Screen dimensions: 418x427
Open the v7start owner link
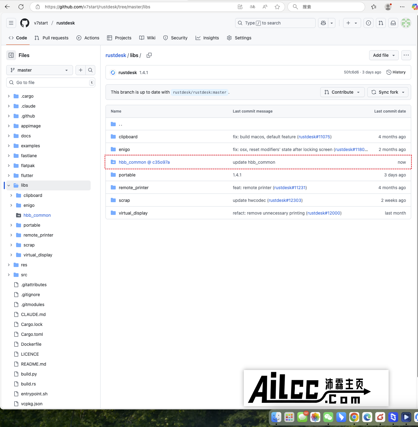41,23
